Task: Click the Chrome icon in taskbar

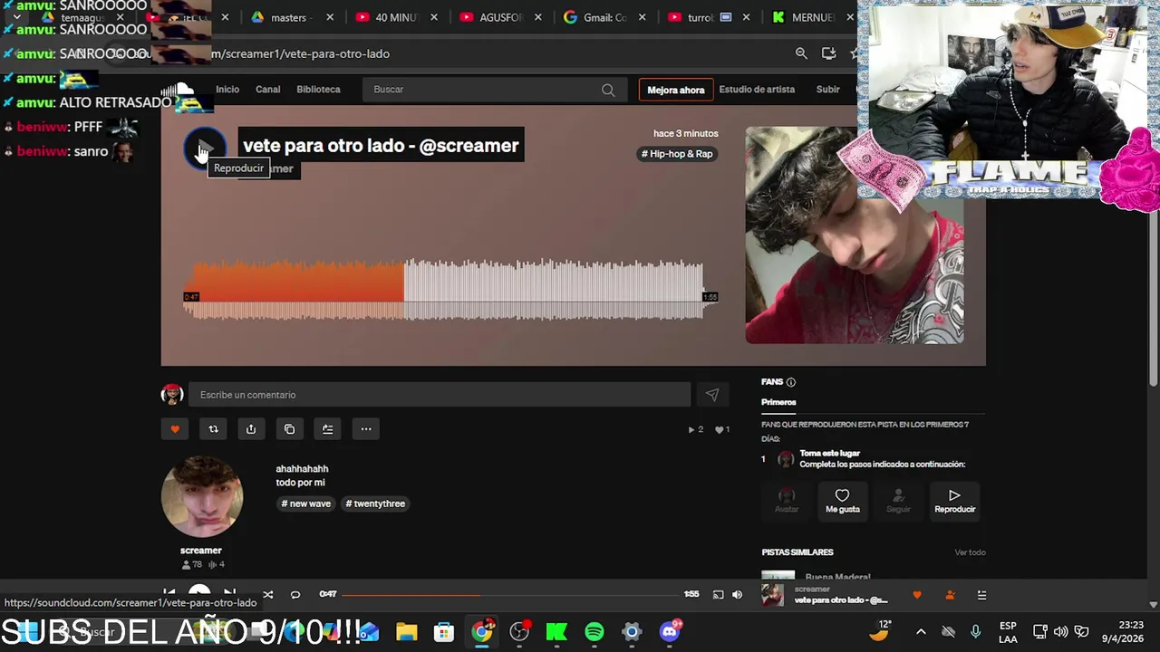Action: point(482,631)
